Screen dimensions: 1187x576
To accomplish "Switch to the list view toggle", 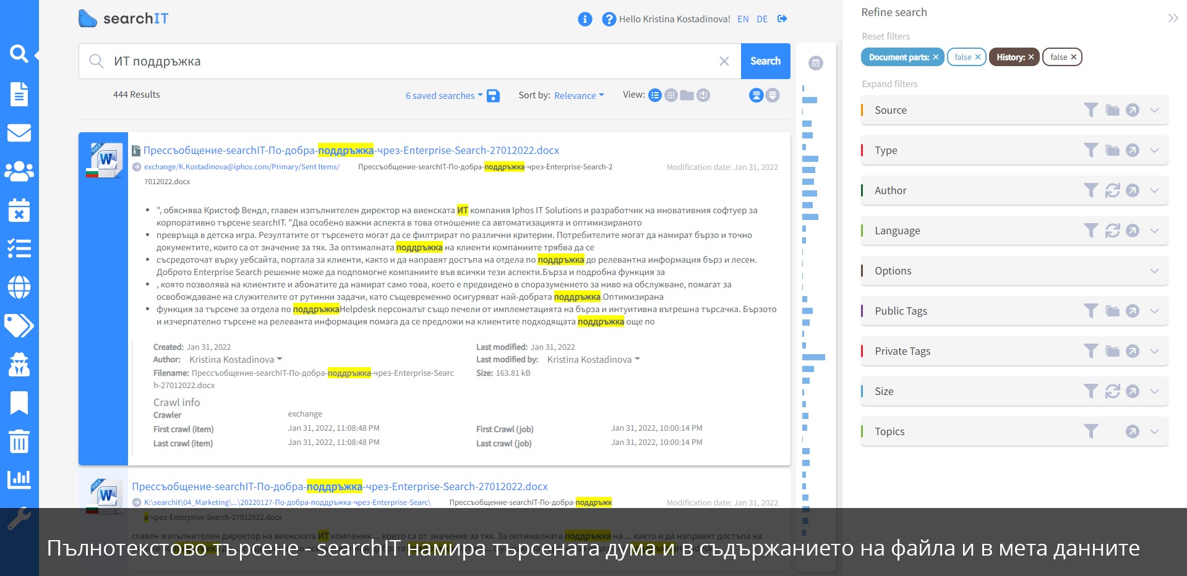I will point(654,95).
